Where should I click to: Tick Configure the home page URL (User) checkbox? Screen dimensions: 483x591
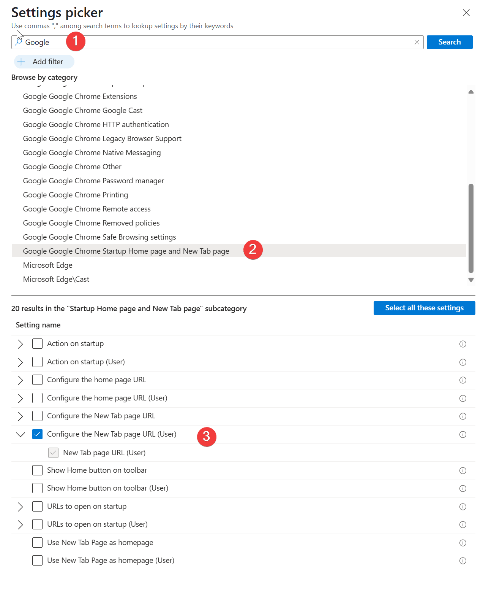pos(37,398)
